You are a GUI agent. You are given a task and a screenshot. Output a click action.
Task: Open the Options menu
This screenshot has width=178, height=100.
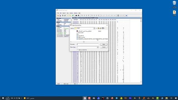[x=76, y=13]
